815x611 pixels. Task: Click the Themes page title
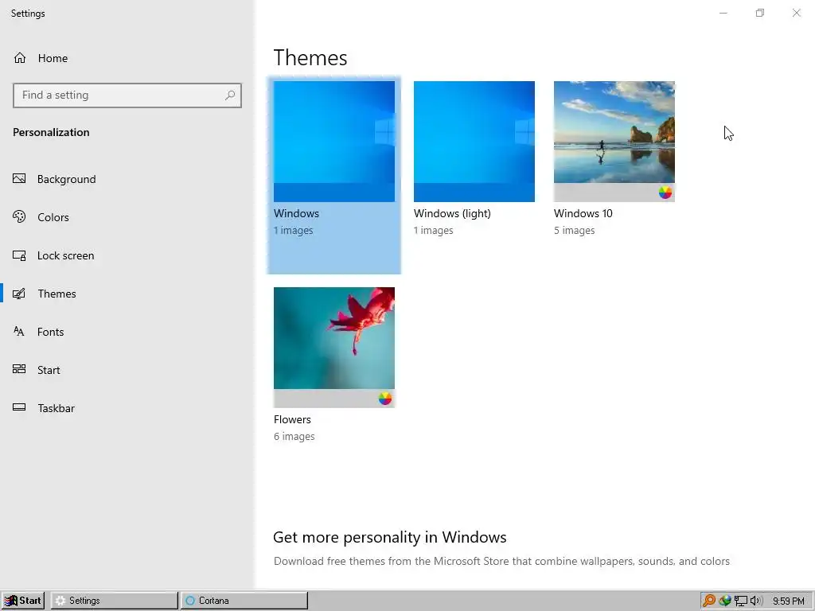click(x=310, y=57)
